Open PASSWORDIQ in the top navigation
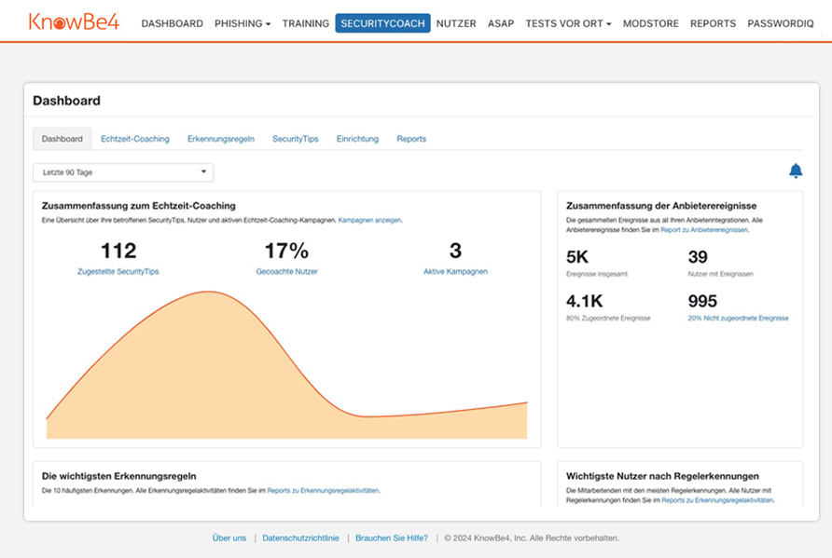The image size is (832, 558). 780,23
